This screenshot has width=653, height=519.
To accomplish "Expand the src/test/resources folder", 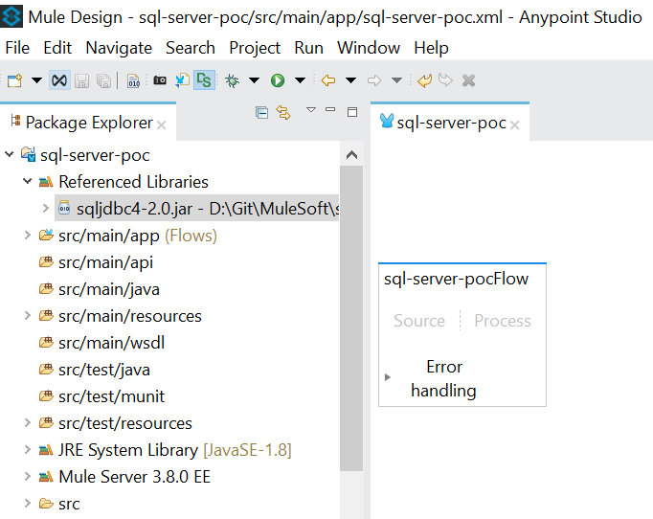I will [28, 423].
